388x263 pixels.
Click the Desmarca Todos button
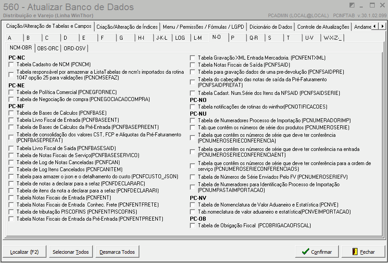tap(117, 252)
